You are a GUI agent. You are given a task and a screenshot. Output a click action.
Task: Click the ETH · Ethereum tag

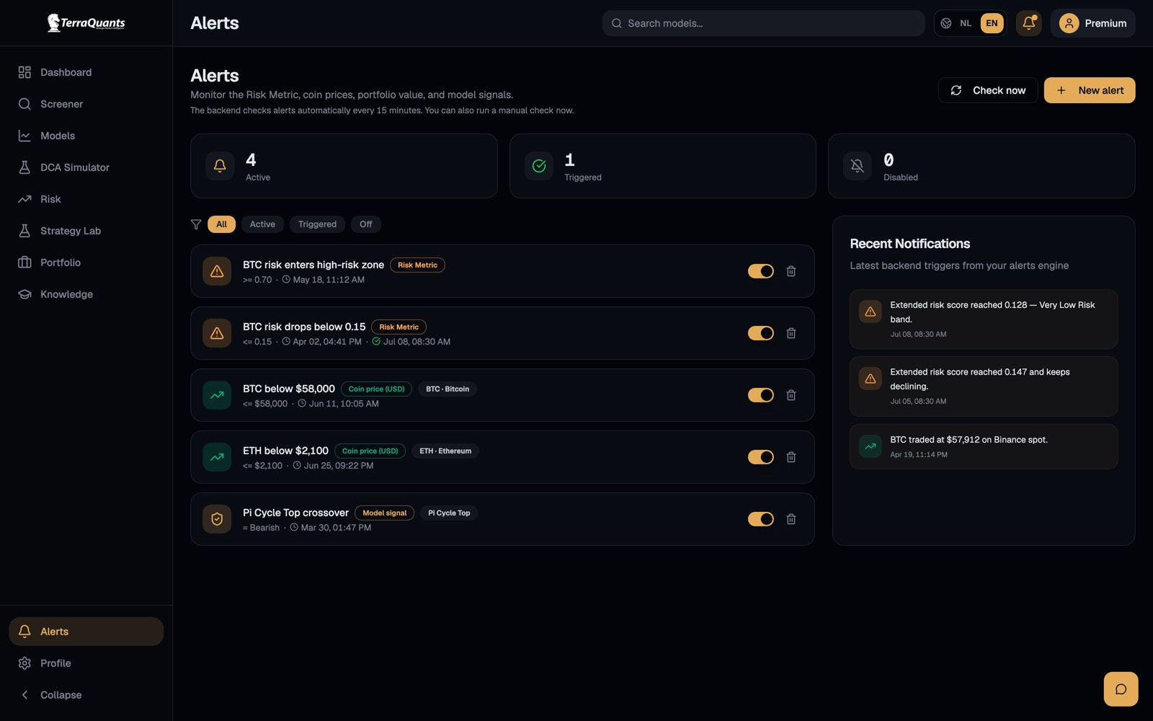(x=445, y=451)
